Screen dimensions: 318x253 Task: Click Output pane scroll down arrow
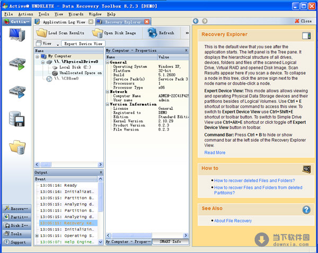pyautogui.click(x=100, y=242)
